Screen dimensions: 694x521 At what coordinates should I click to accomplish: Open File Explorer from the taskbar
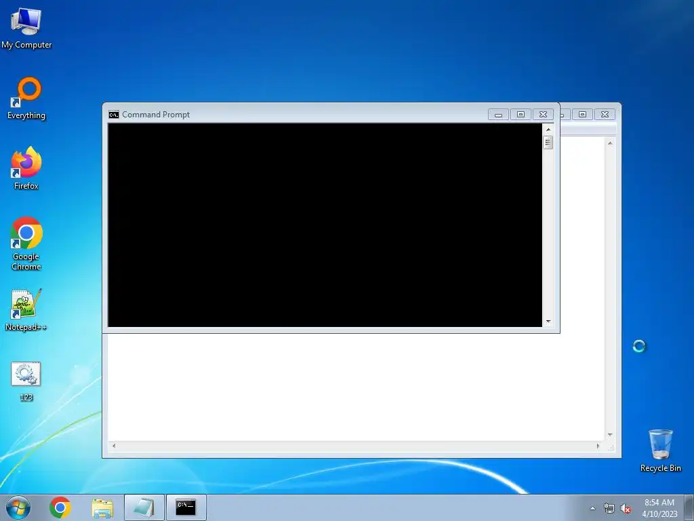pyautogui.click(x=102, y=507)
